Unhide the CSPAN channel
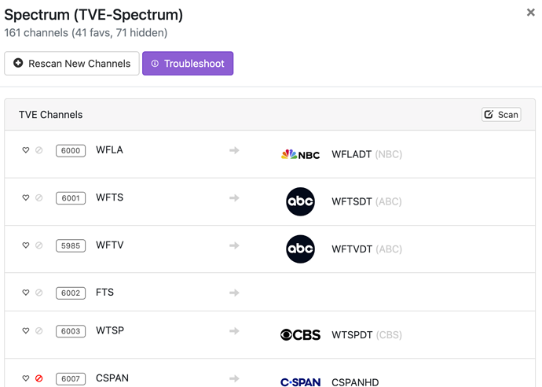The height and width of the screenshot is (387, 542). pos(38,378)
